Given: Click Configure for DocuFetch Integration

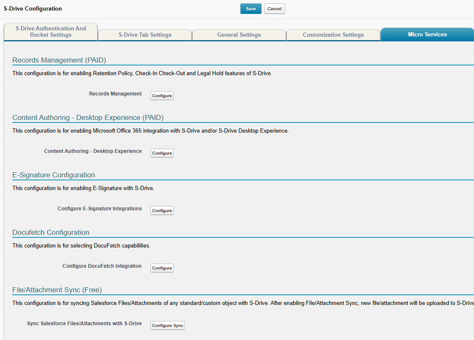Looking at the screenshot, I should 162,268.
